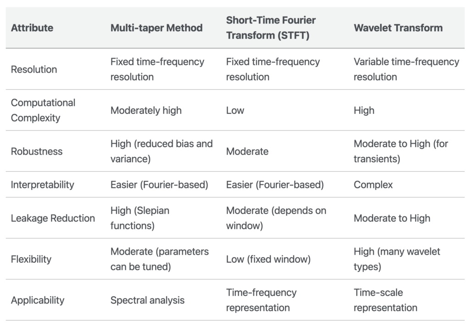Select the 'Complex' interpretability cell
This screenshot has width=470, height=328.
click(x=373, y=185)
